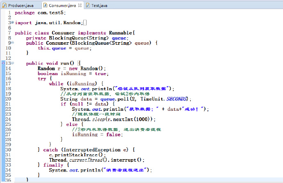This screenshot has width=283, height=183.
Task: Click 'Thread.sleep(r.nextInt(1000));' line
Action: [x=114, y=119]
